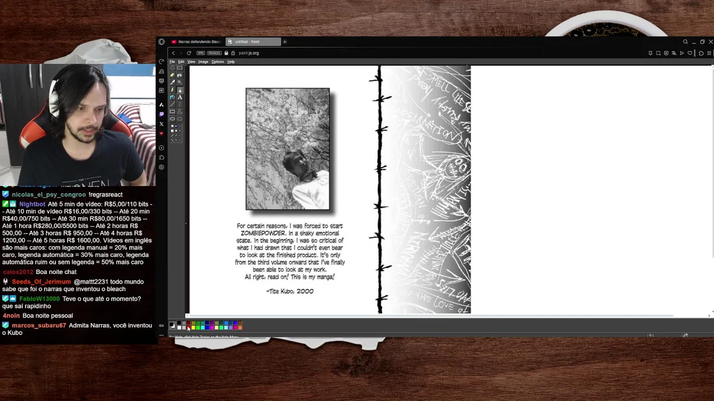Open the Image menu
The height and width of the screenshot is (401, 714).
coord(204,62)
